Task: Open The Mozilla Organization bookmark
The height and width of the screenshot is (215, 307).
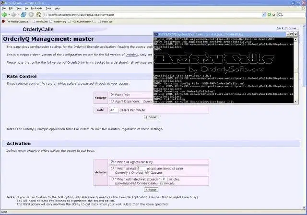Action: pos(16,22)
